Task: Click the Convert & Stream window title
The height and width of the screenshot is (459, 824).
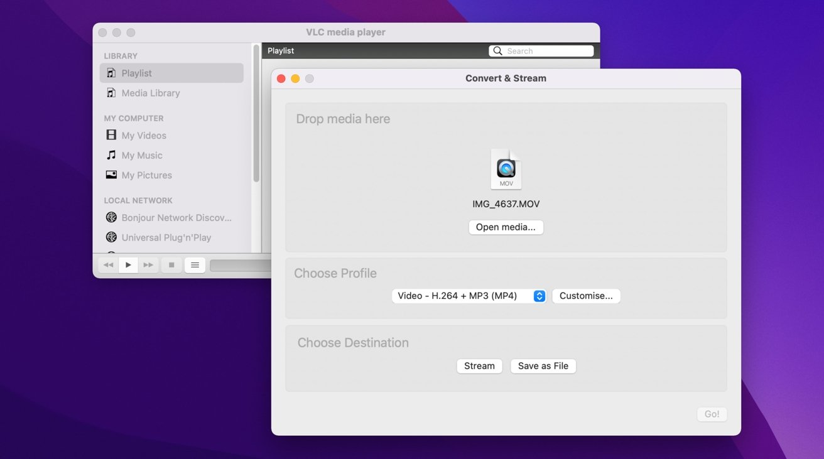Action: pos(506,78)
